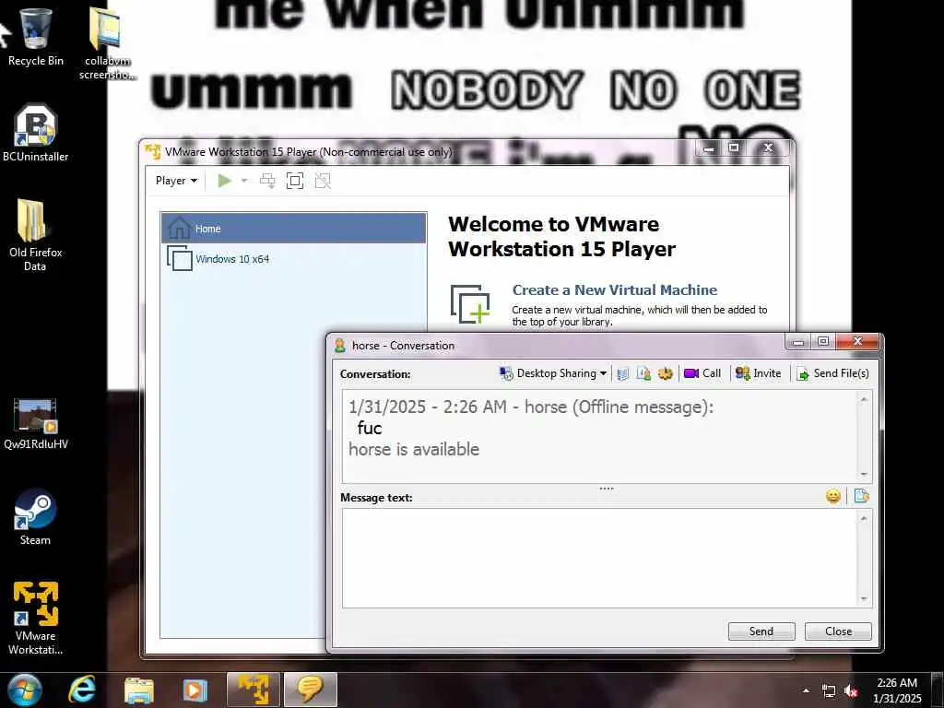
Task: Click Send File(s) in the conversation window
Action: pos(832,374)
